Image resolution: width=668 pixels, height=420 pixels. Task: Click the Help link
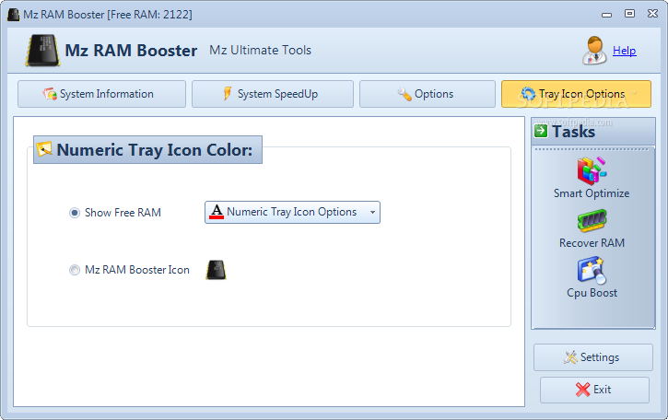click(624, 51)
